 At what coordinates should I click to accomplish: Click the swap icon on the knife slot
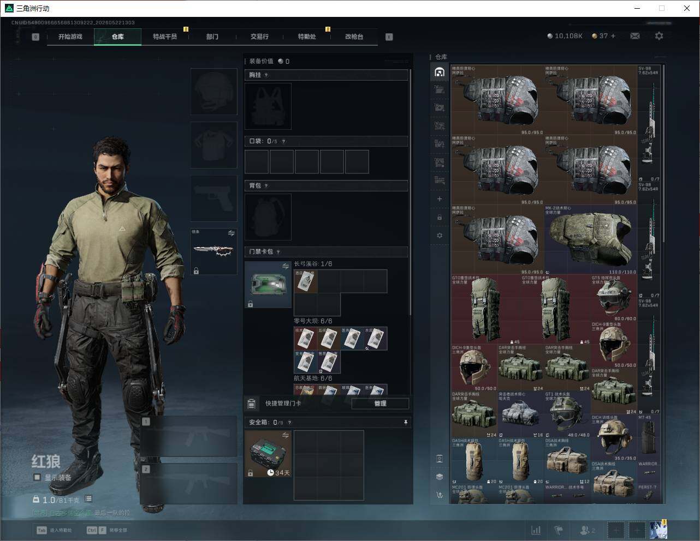pyautogui.click(x=231, y=233)
